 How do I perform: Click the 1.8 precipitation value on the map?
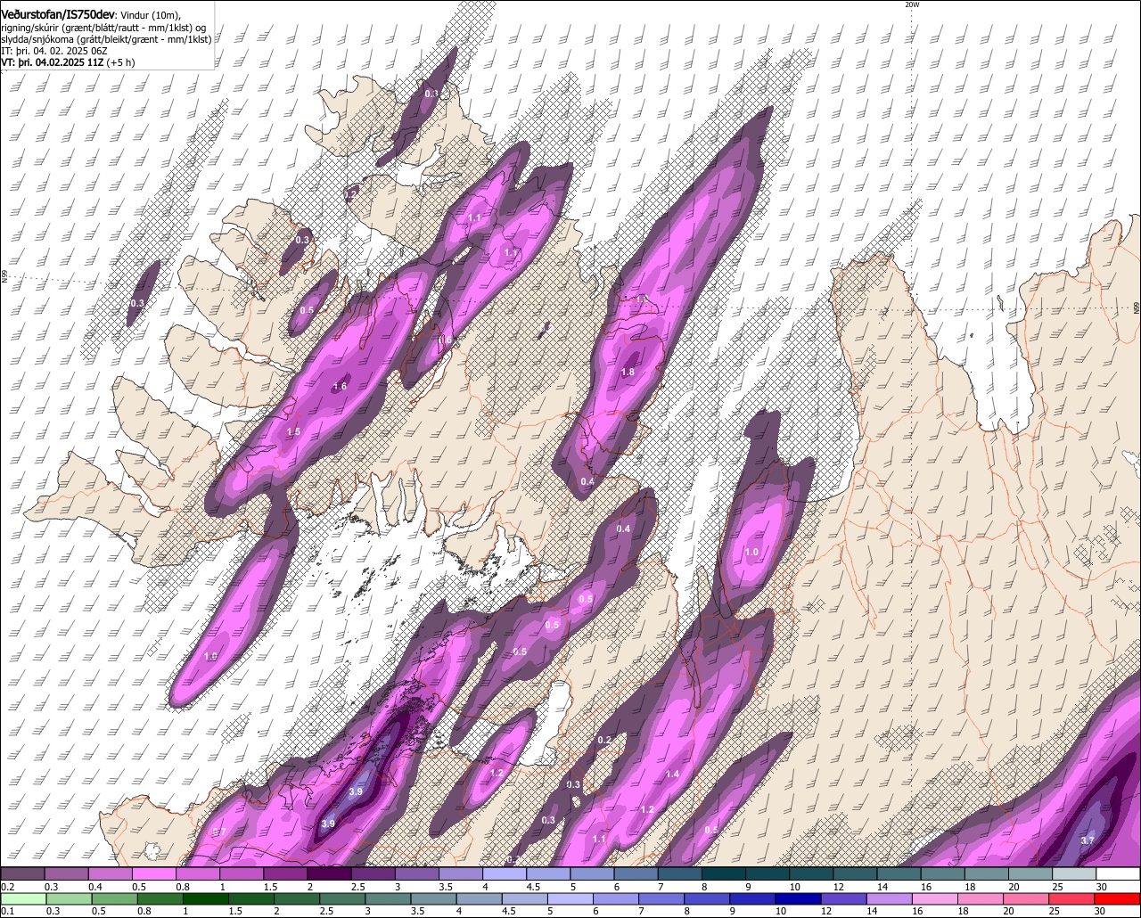coord(628,373)
